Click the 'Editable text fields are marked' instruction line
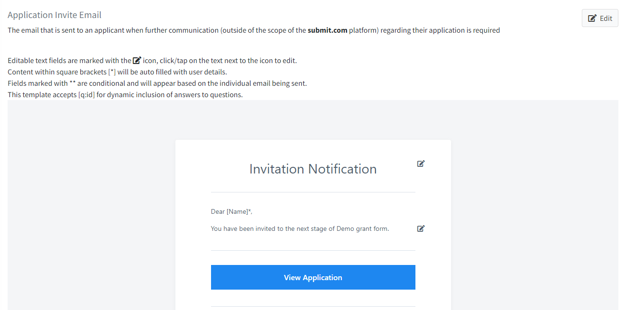 (x=152, y=61)
